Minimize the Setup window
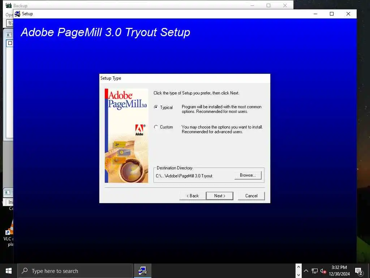The height and width of the screenshot is (278, 370). point(315,14)
